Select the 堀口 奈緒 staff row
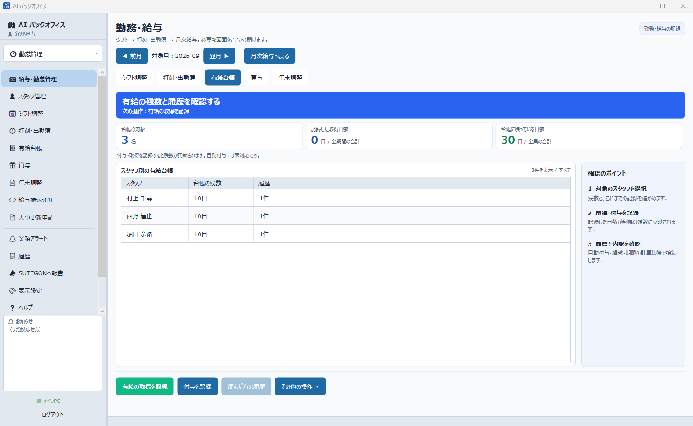 pos(346,234)
